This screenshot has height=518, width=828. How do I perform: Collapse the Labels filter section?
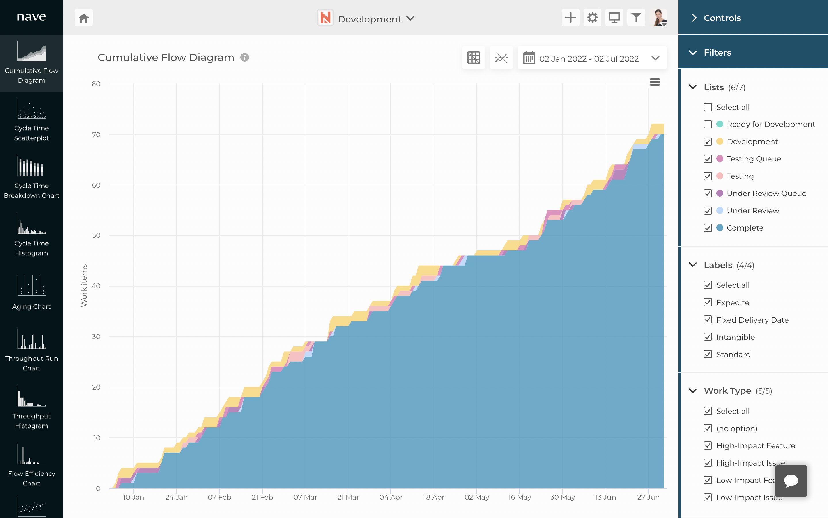click(x=693, y=265)
